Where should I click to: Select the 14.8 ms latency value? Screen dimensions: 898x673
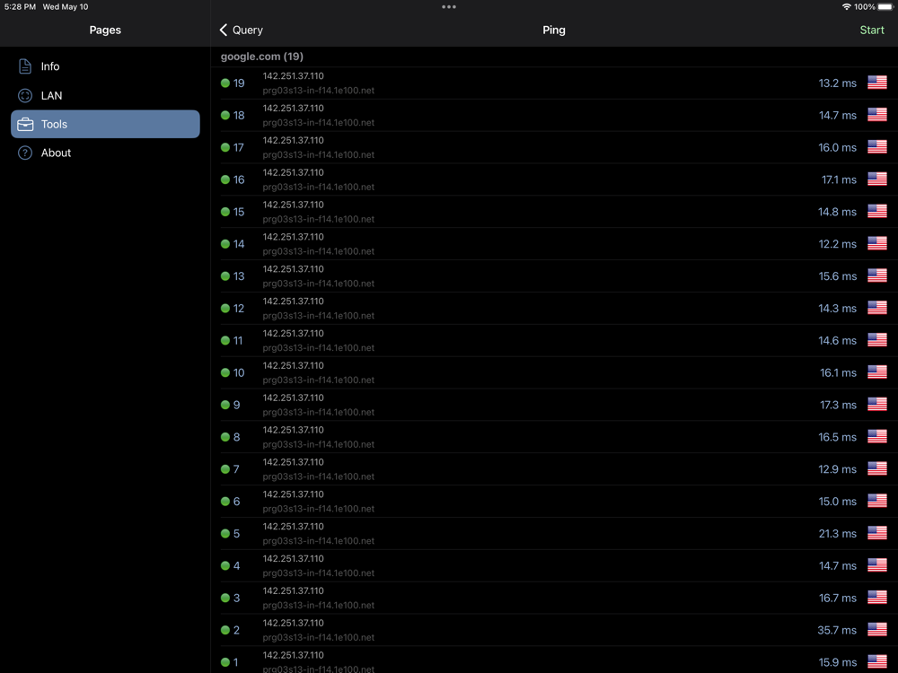[837, 212]
